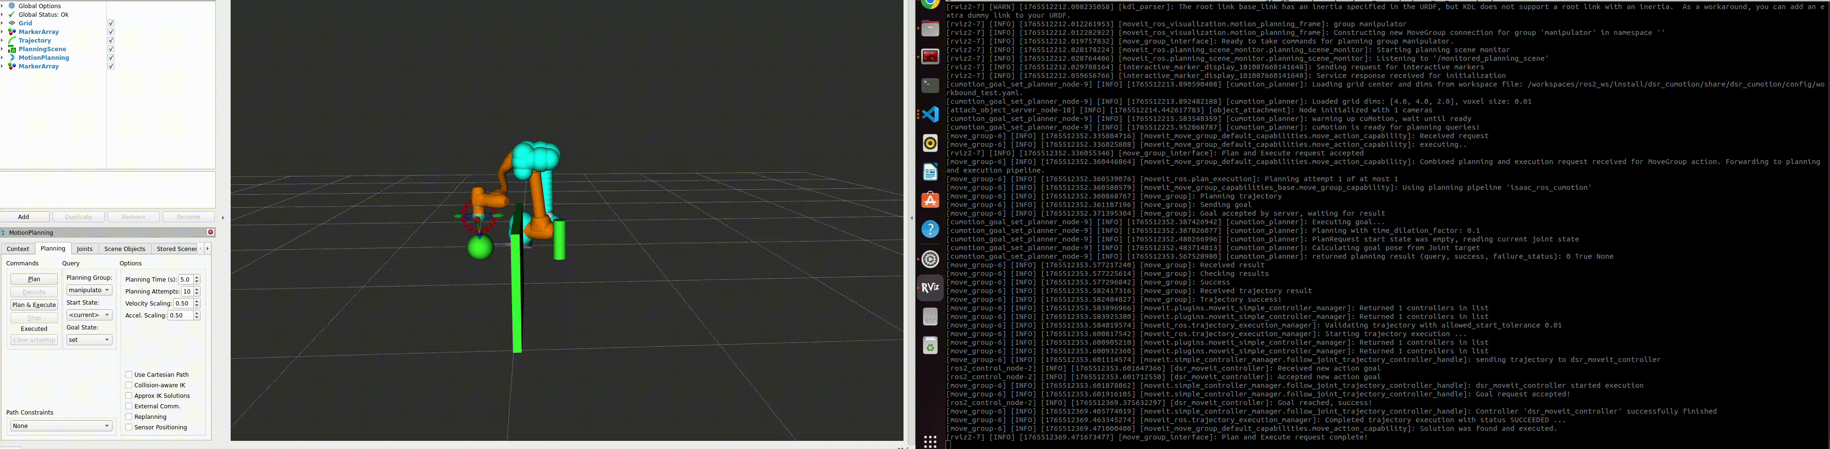Click the Add display button
The image size is (1830, 449).
click(x=24, y=217)
